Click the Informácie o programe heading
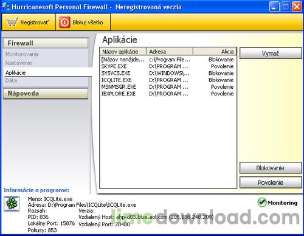The height and width of the screenshot is (236, 304). point(36,190)
